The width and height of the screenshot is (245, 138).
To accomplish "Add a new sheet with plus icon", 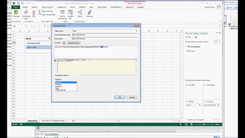I will 73,121.
